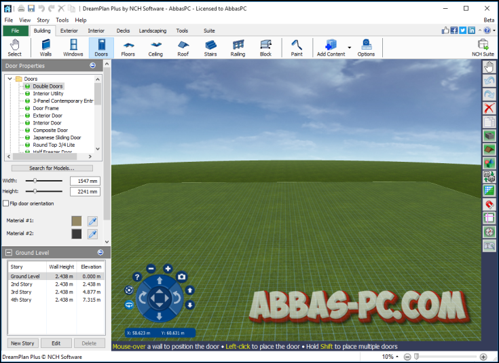
Task: Select the Roof tool
Action: click(183, 48)
